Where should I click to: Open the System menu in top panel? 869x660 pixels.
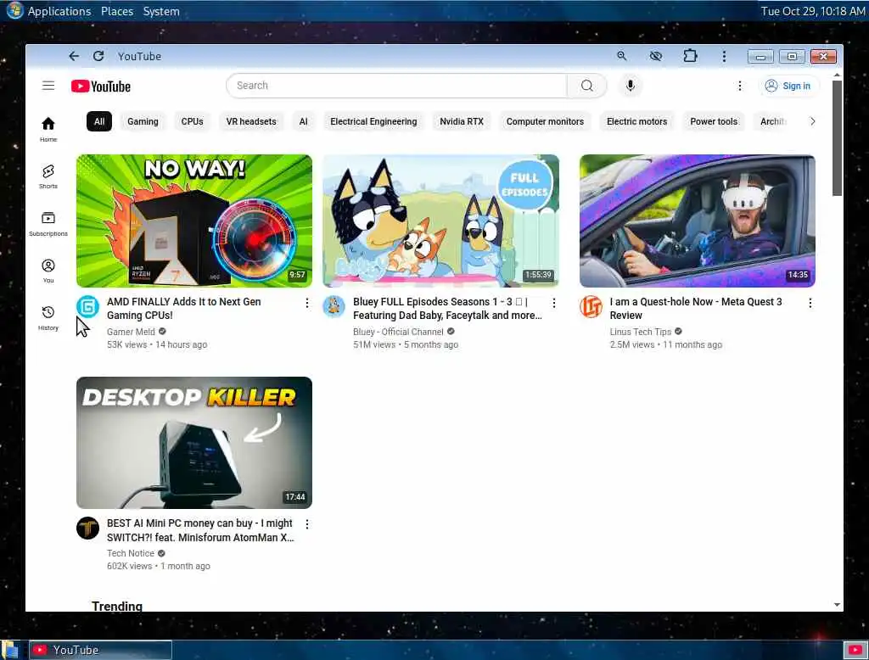coord(161,11)
